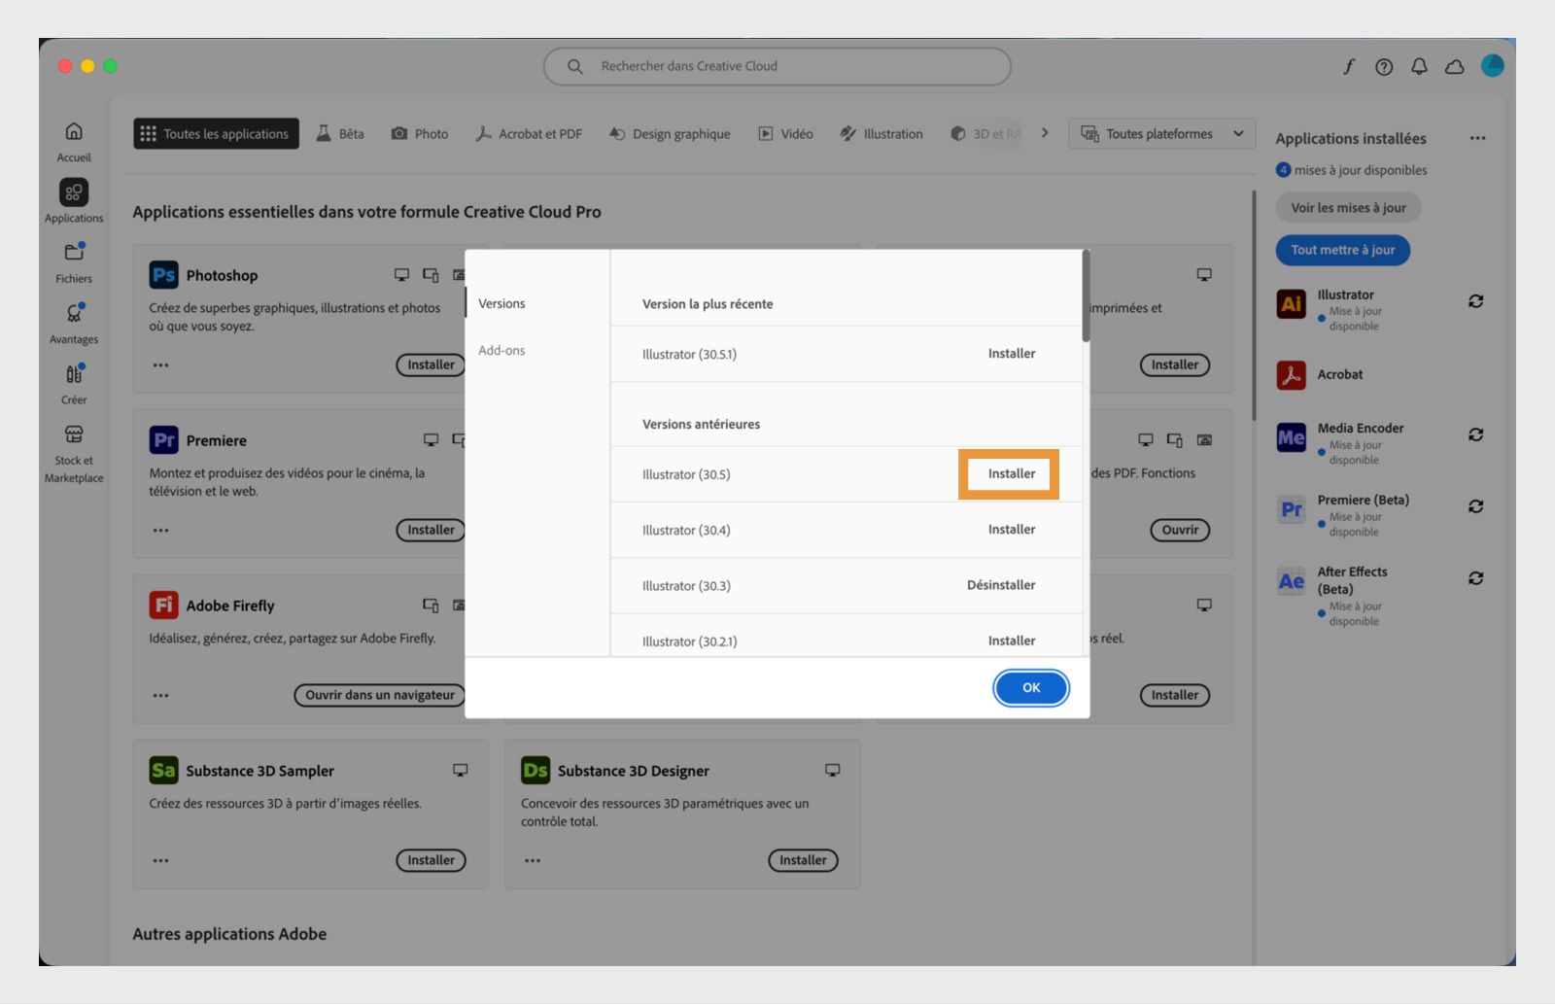Confirm the dialog with OK

(1031, 688)
